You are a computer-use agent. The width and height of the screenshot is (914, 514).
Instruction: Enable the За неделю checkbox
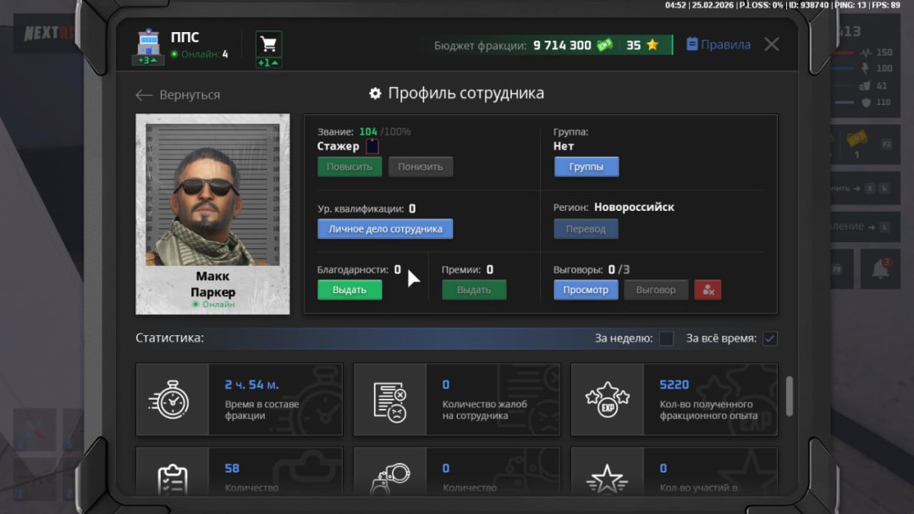click(667, 339)
